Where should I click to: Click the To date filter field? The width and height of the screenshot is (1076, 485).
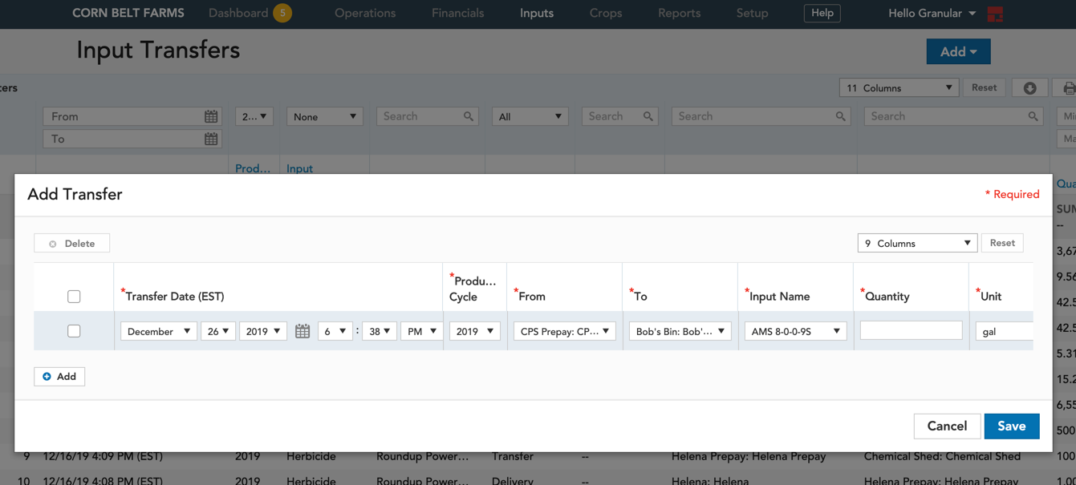click(132, 139)
